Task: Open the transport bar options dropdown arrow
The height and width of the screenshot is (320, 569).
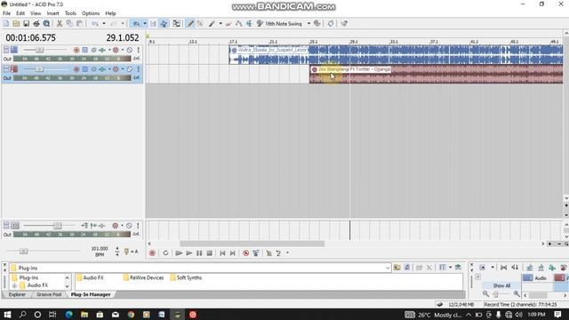Action: point(287,252)
